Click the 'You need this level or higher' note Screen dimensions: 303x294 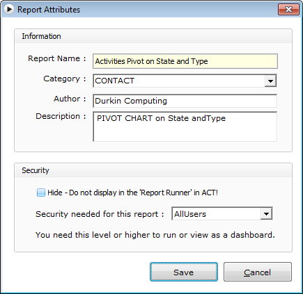click(x=155, y=235)
